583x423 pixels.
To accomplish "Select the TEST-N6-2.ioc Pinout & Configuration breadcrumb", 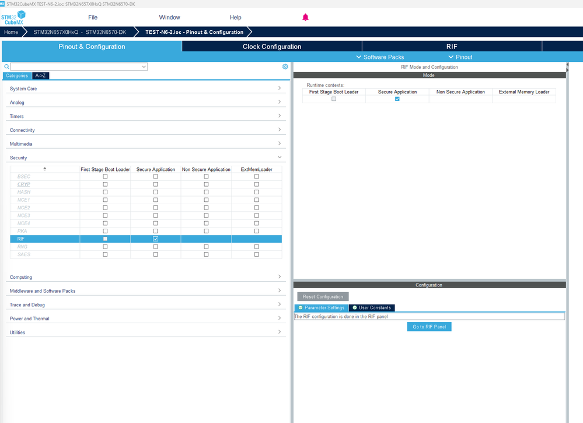I will coord(194,32).
